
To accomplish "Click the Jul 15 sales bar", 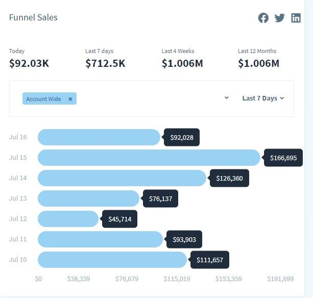I will point(149,158).
